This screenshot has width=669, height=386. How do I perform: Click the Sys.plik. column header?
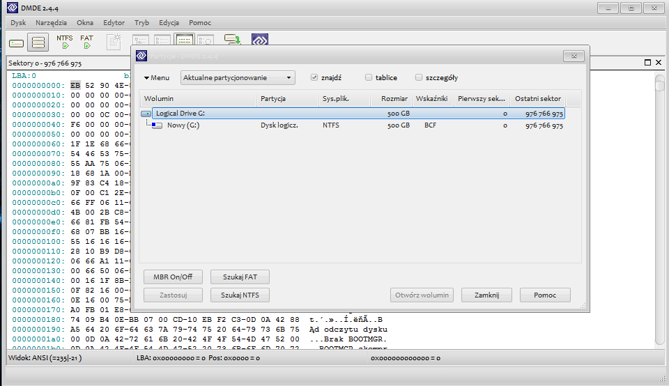344,98
